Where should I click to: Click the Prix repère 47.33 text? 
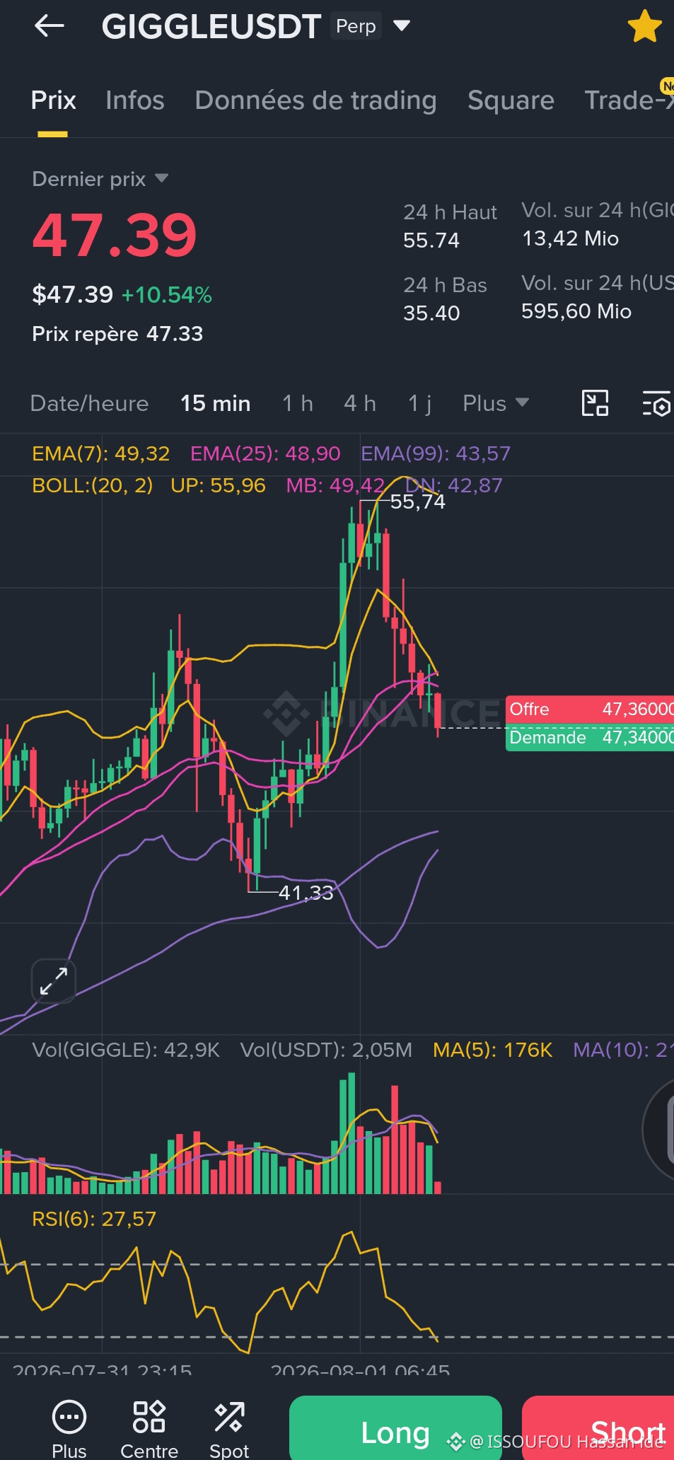pyautogui.click(x=117, y=334)
